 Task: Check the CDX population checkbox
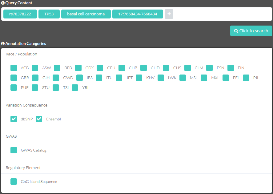(x=78, y=68)
